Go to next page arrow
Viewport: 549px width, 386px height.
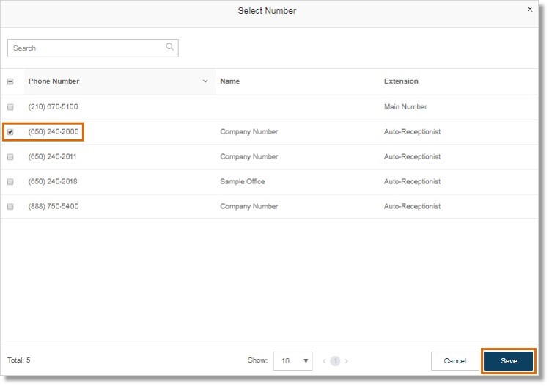(346, 361)
